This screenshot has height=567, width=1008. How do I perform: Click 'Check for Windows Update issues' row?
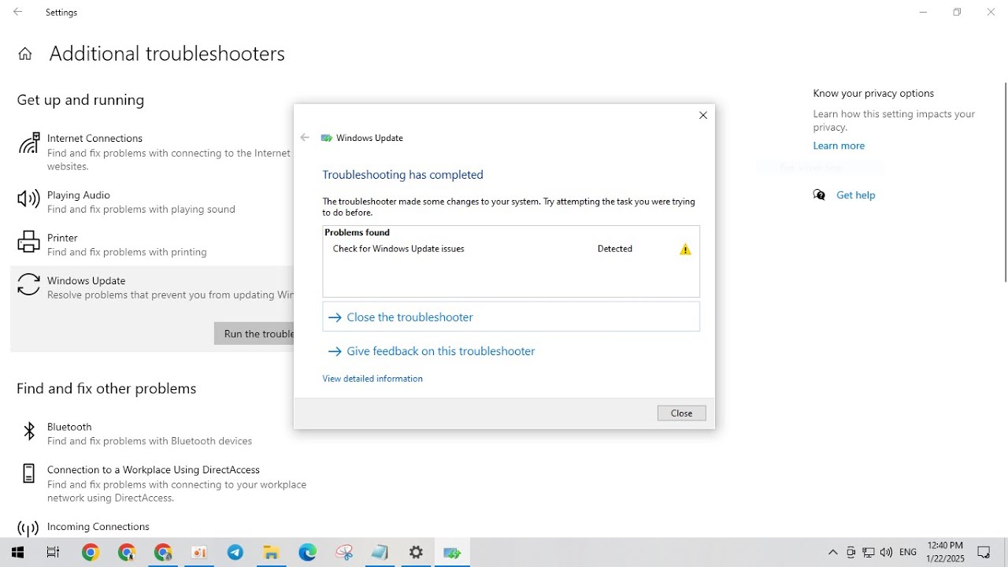(x=511, y=249)
